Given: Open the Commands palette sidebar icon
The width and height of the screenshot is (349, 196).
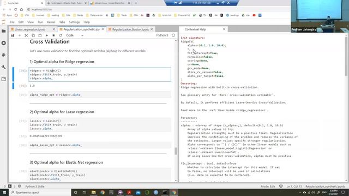Looking at the screenshot, I should coord(4,55).
